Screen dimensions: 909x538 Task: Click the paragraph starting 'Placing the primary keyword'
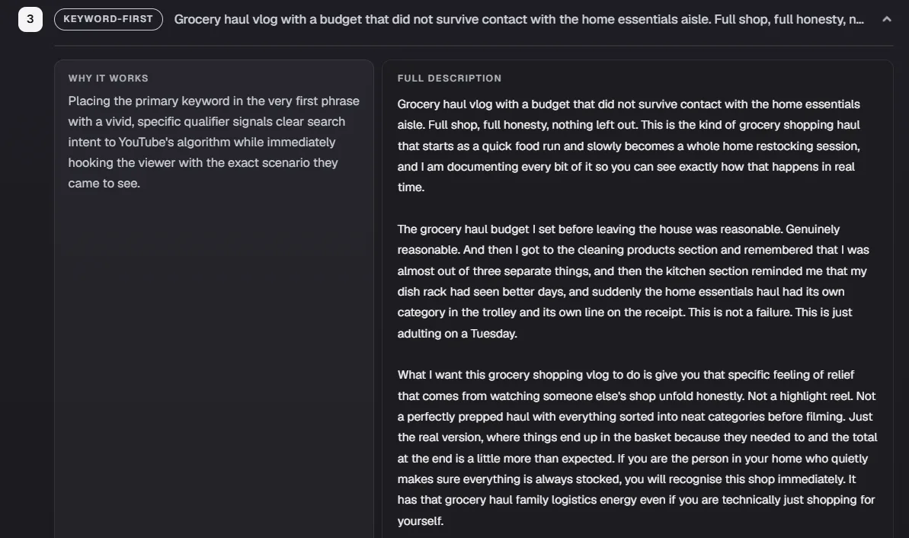point(214,142)
